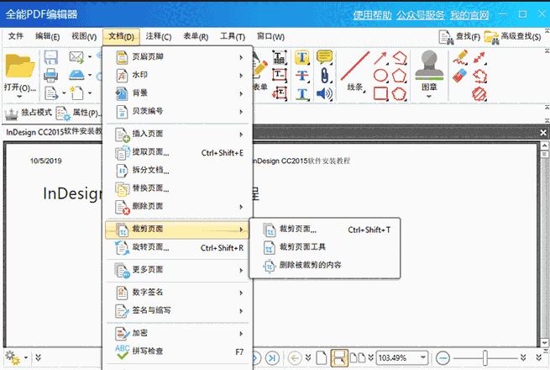Choose 裁剪页面... with Ctrl+Shift+T
The height and width of the screenshot is (370, 550).
(325, 230)
